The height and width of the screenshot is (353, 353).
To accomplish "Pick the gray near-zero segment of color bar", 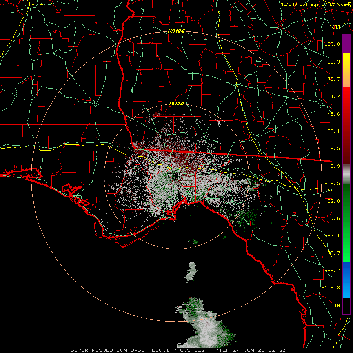I will (x=346, y=174).
